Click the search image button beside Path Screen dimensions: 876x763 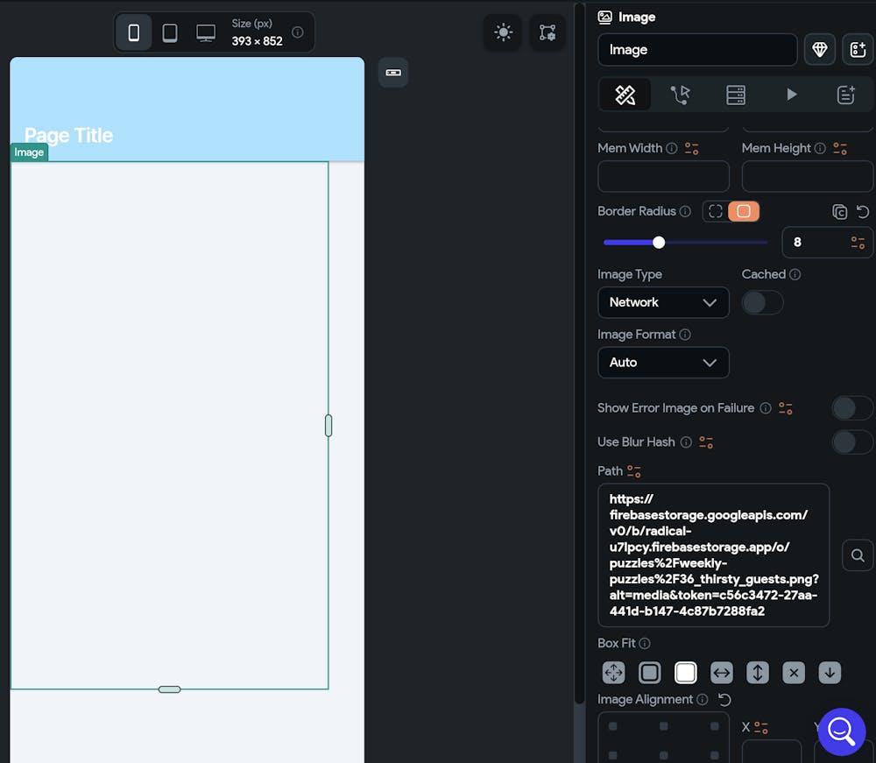tap(858, 555)
